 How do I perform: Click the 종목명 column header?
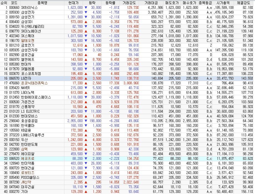click(42, 3)
